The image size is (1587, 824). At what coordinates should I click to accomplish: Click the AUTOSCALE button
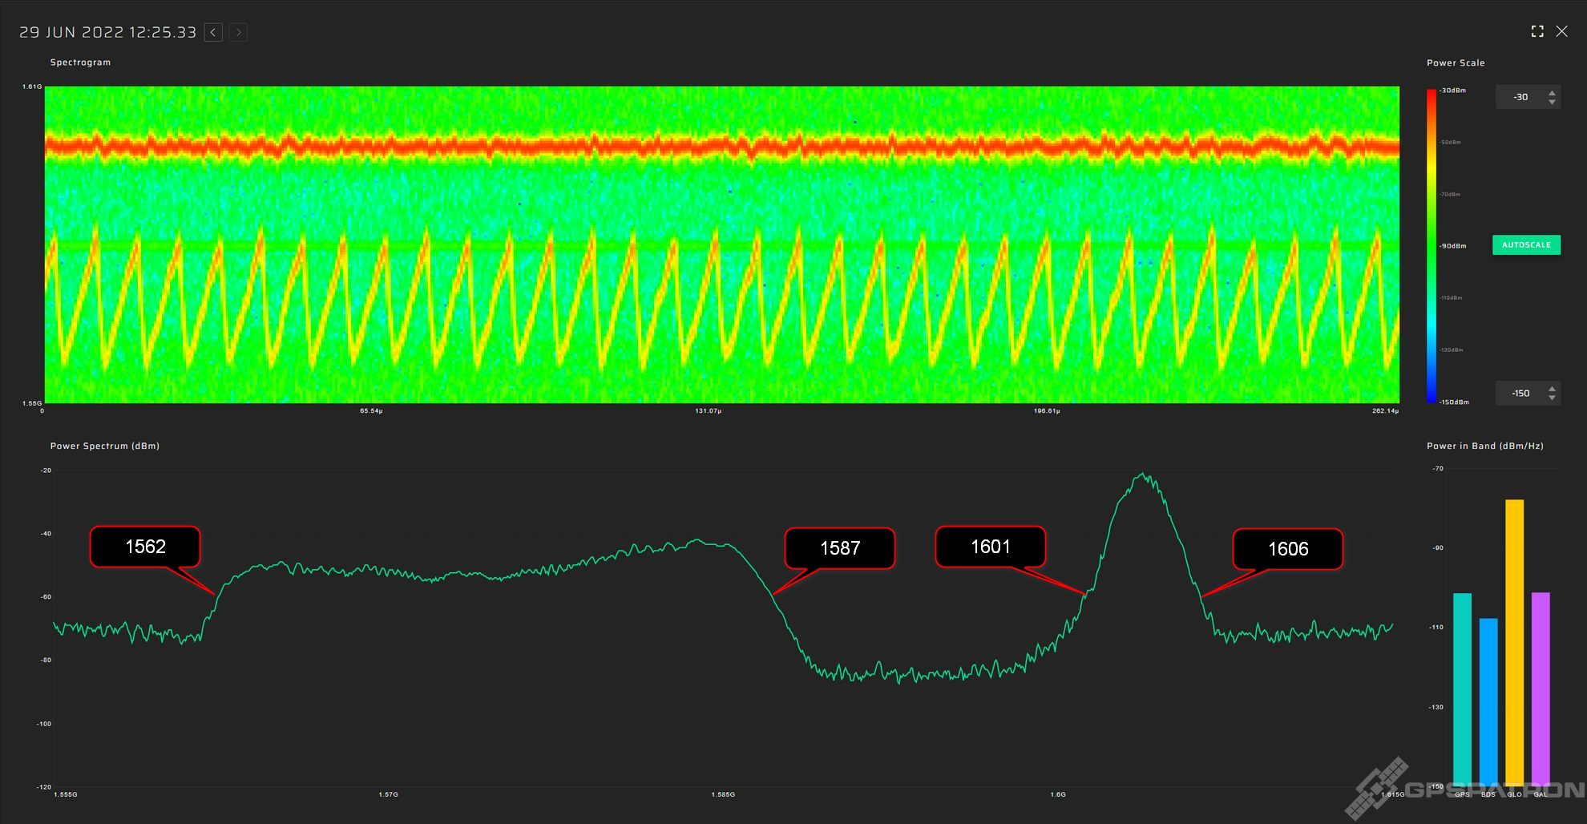click(1526, 245)
